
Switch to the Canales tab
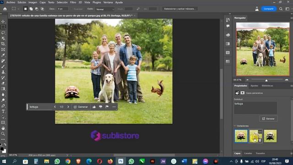coord(248,153)
